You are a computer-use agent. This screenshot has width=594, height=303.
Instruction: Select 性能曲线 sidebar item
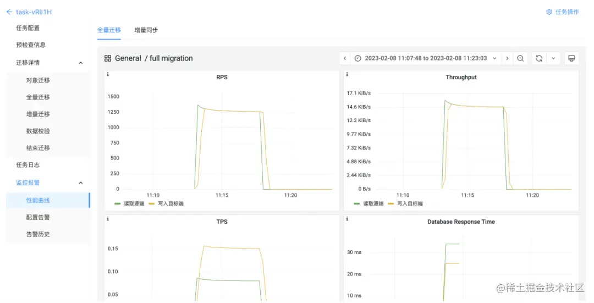[48, 200]
